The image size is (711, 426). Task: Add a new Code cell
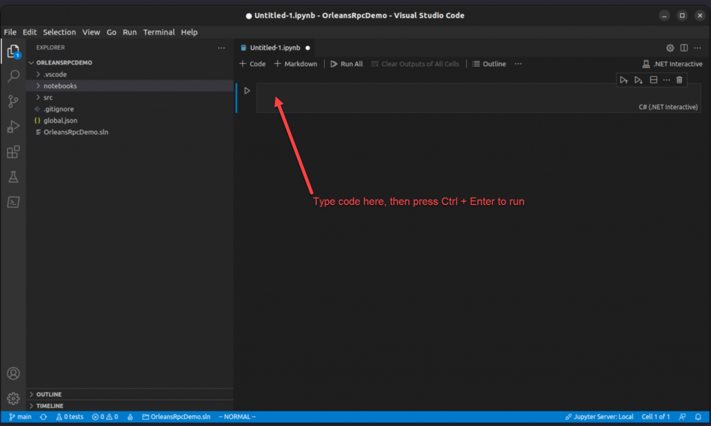pyautogui.click(x=253, y=64)
